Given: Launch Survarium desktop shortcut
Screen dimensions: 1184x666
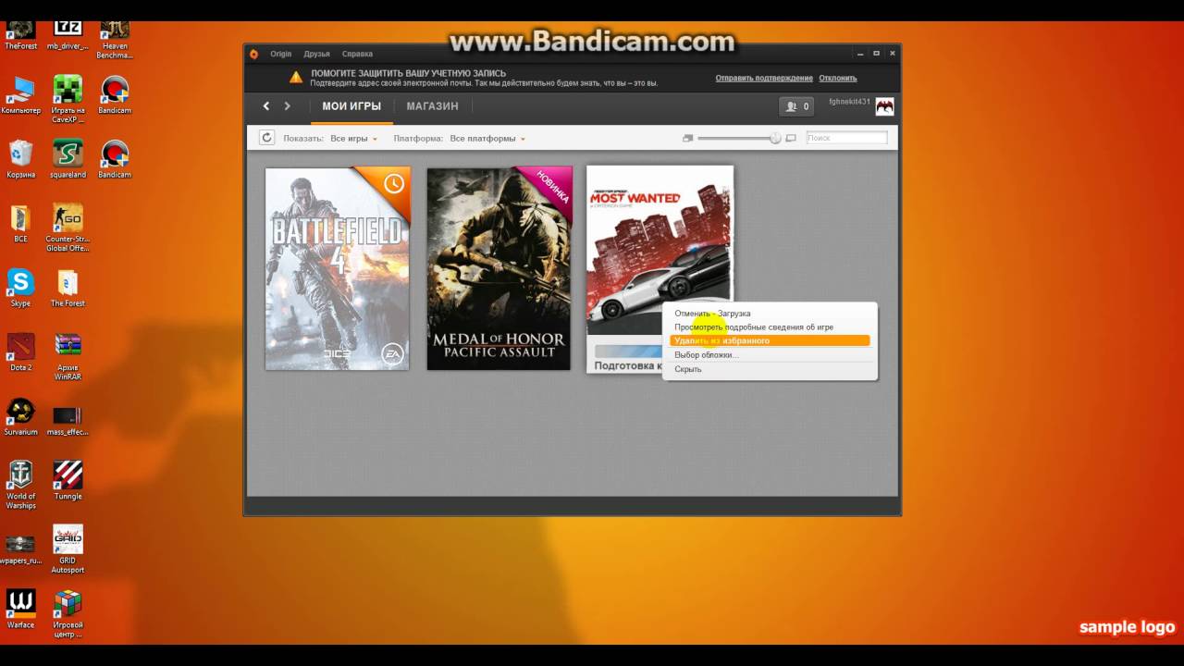Looking at the screenshot, I should 20,416.
